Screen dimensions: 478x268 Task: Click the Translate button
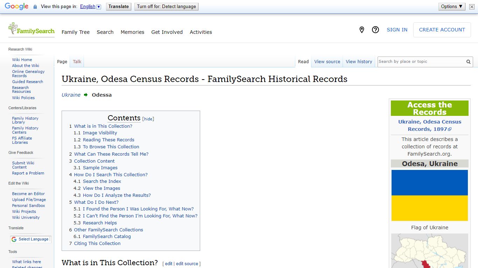pyautogui.click(x=119, y=7)
